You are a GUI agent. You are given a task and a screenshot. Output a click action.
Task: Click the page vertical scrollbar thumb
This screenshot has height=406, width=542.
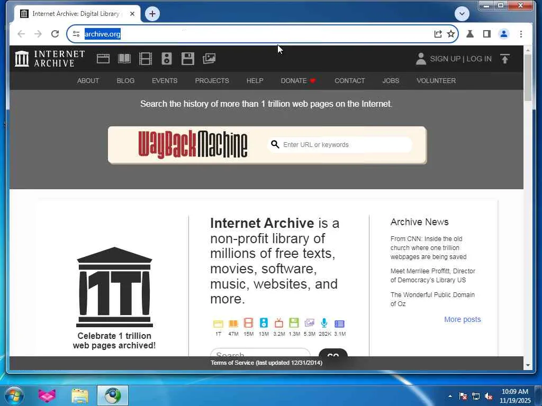tap(528, 77)
